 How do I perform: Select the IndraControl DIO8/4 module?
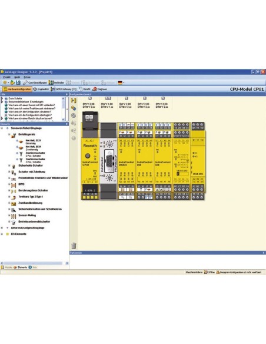[x=127, y=161]
